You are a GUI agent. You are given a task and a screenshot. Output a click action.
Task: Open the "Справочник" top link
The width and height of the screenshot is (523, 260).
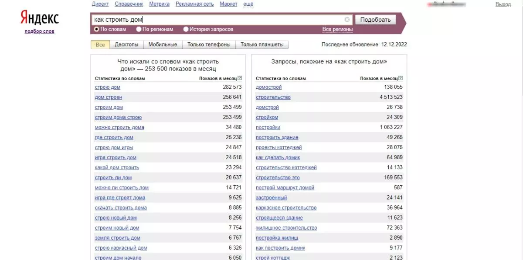click(x=129, y=4)
